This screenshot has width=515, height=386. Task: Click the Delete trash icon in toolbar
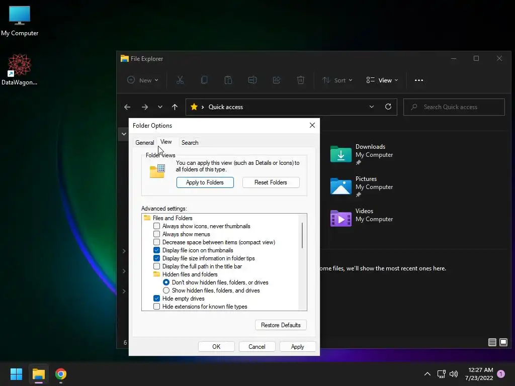301,80
